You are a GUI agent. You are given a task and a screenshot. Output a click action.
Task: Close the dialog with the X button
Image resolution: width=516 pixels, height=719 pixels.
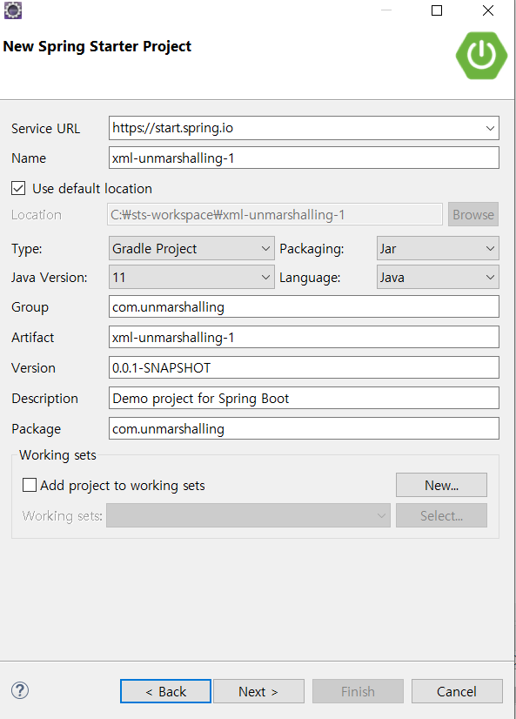tap(488, 10)
